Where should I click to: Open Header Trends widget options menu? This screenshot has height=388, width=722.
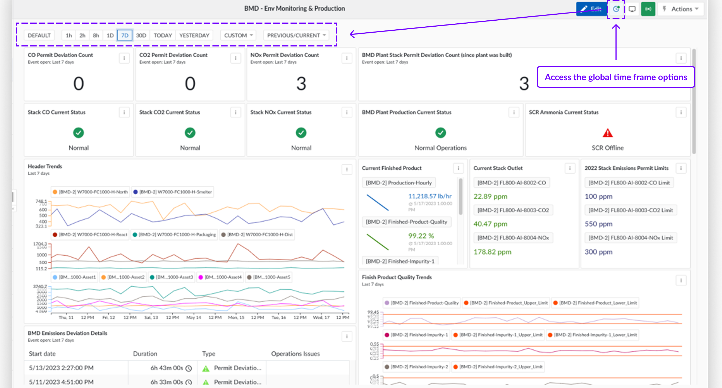[x=346, y=169]
